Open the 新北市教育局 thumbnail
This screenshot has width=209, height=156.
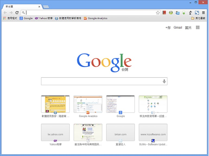click(x=153, y=104)
